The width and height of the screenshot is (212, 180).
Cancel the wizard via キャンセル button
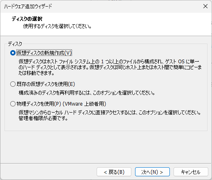coord(191,172)
